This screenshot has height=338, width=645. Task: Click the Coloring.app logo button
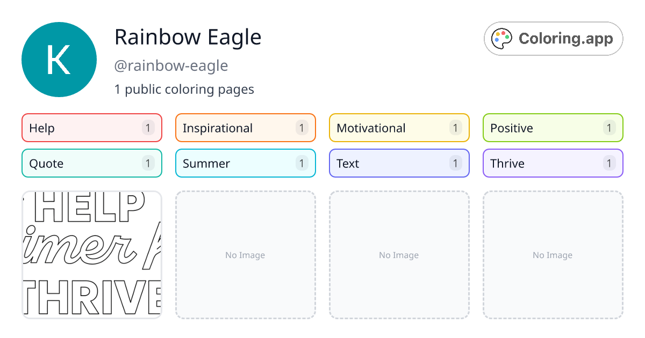click(x=553, y=38)
